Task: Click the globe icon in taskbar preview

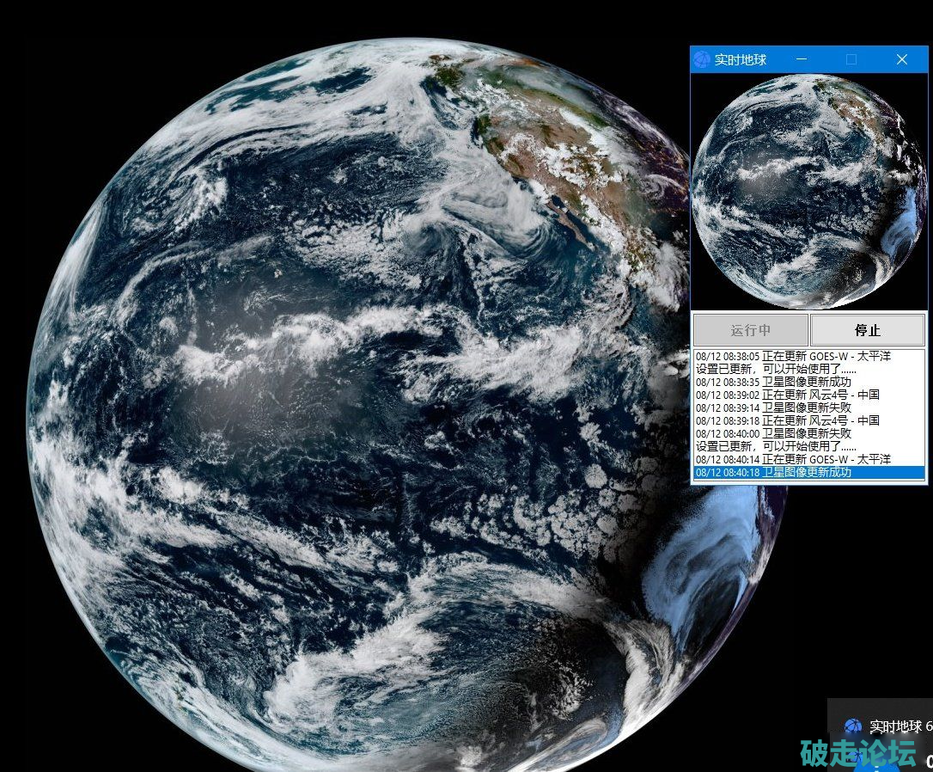Action: (852, 726)
